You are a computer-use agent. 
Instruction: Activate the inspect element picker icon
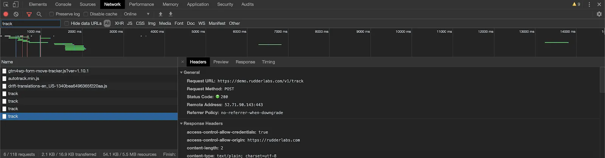[6, 5]
